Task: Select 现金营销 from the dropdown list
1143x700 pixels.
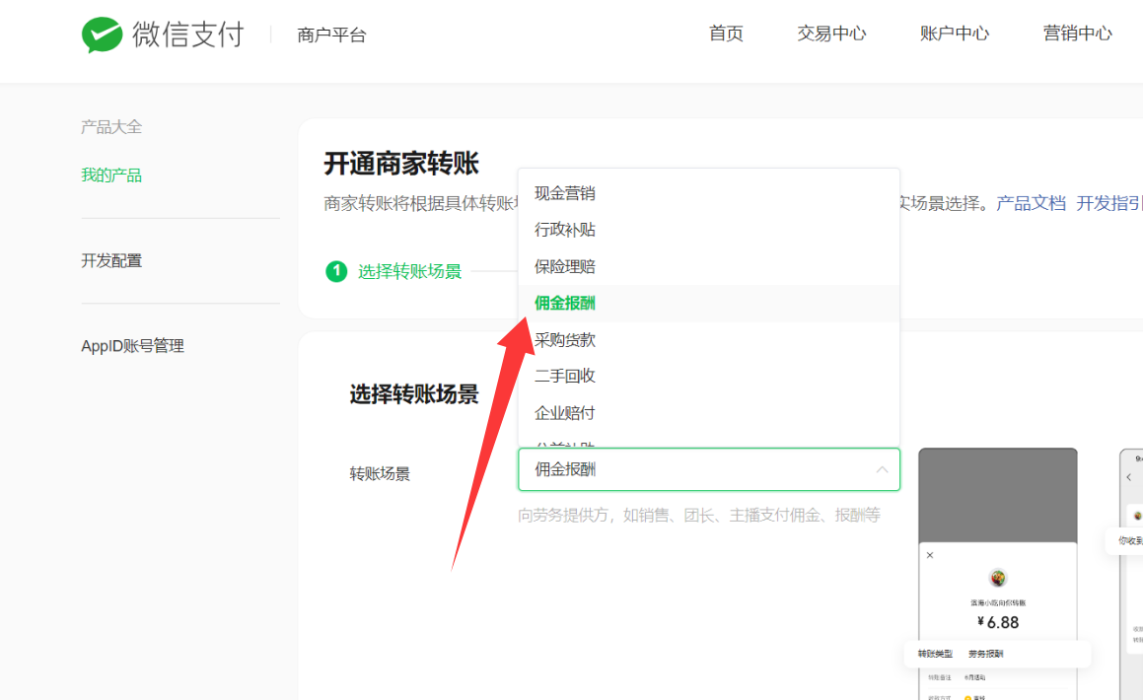Action: click(565, 193)
